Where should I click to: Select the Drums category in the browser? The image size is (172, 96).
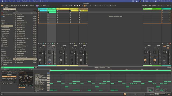tap(7, 26)
